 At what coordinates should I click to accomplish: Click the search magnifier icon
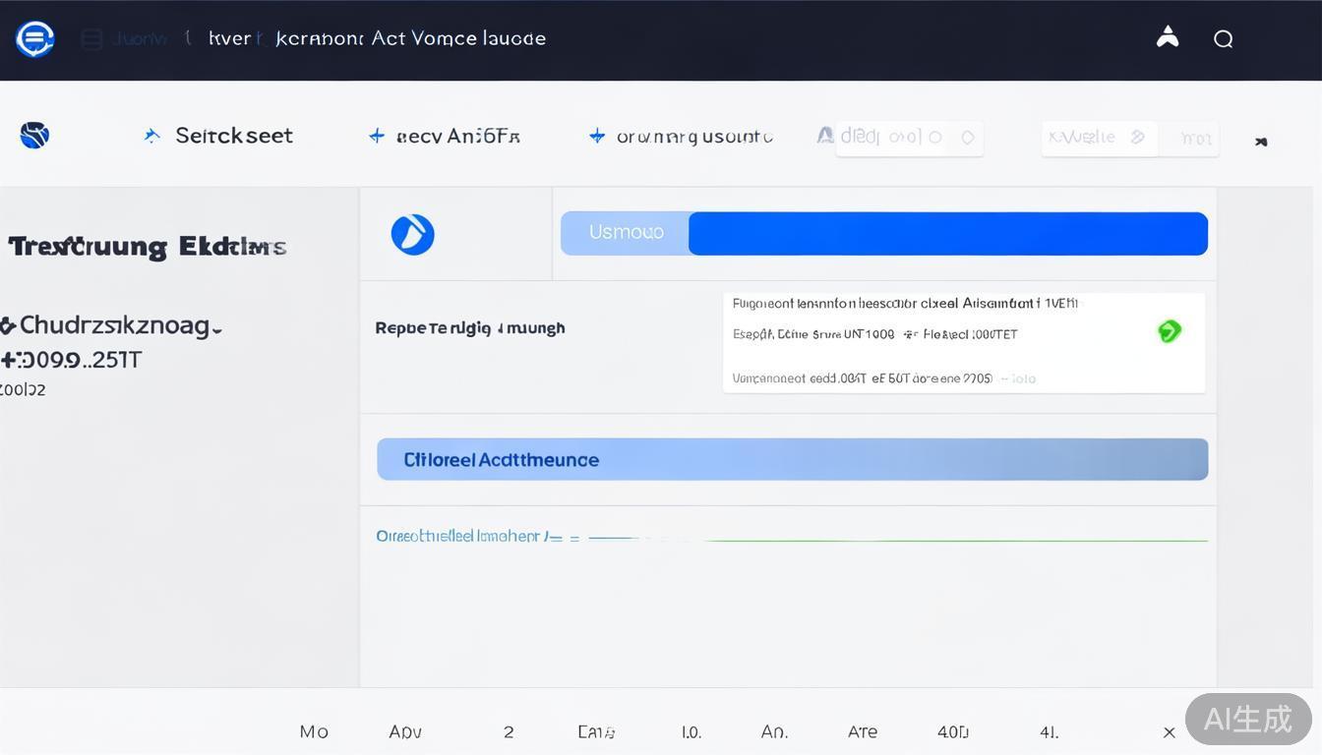click(1224, 39)
